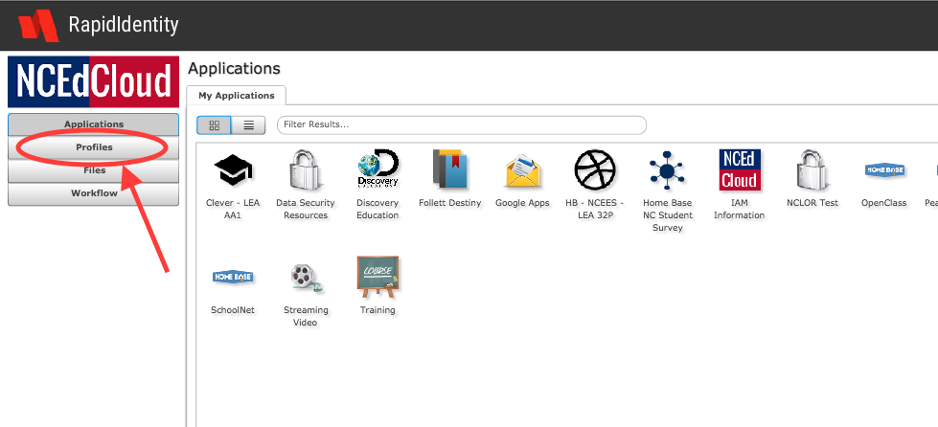Image resolution: width=938 pixels, height=427 pixels.
Task: Click the Applications page heading
Action: (234, 69)
